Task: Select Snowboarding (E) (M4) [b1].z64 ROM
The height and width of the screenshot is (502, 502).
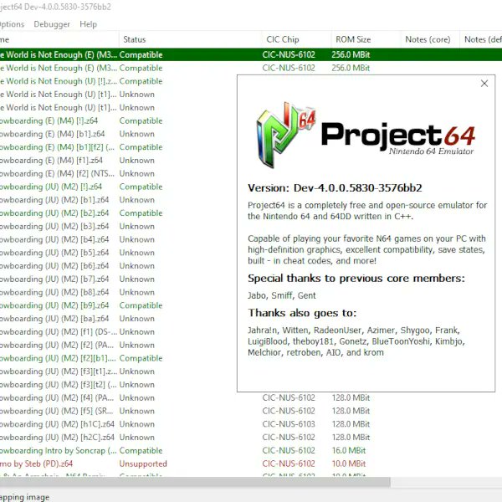Action: (53, 134)
